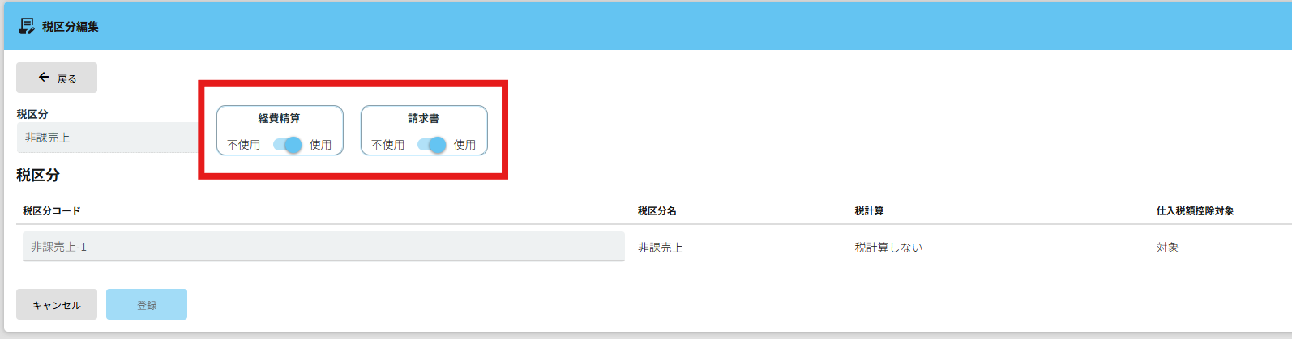Click the 税計算しない cell in row

point(888,248)
